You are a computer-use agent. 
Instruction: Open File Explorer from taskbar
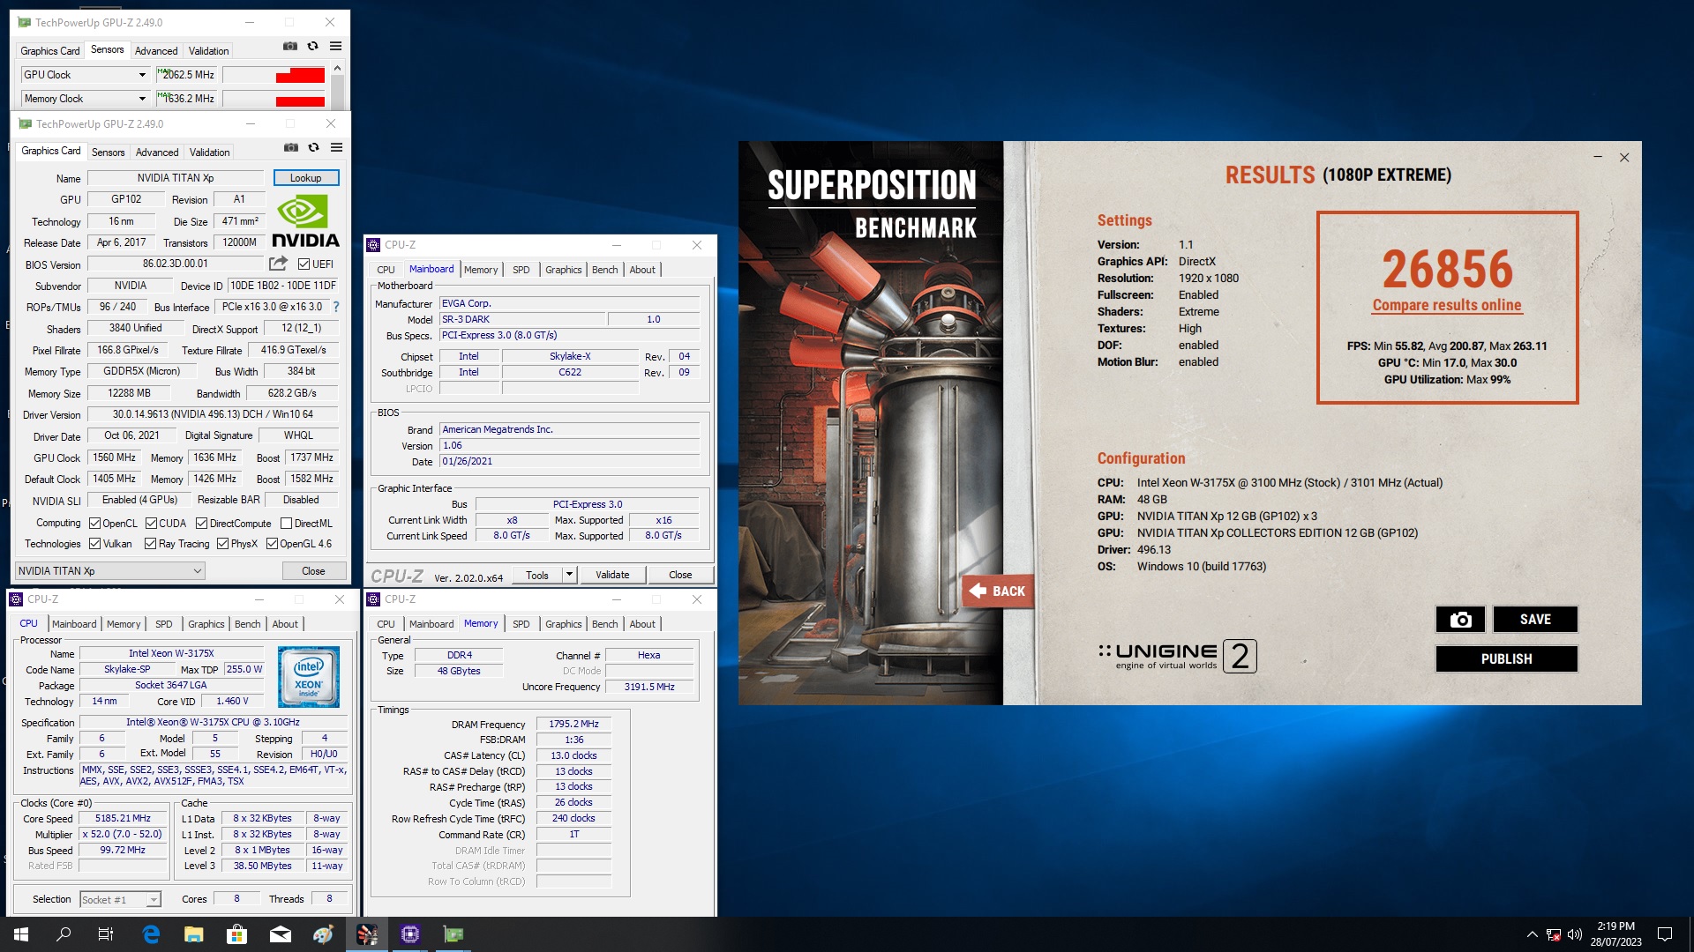pos(193,934)
